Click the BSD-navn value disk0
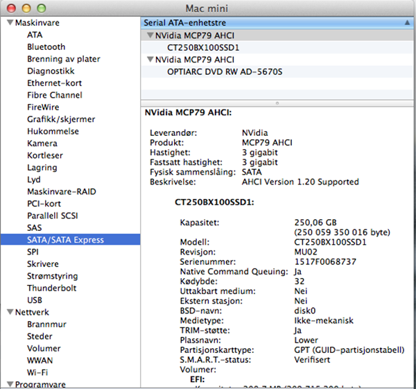 [x=305, y=311]
